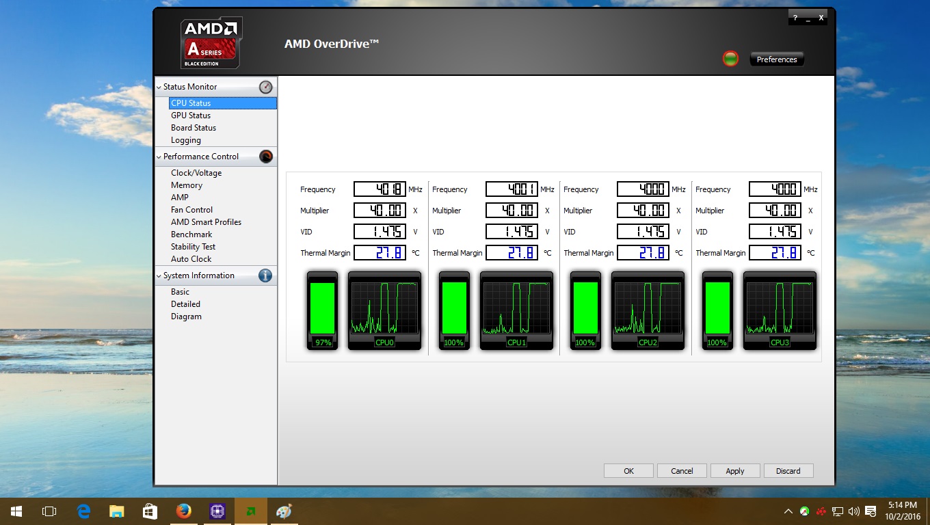The image size is (930, 525).
Task: Click the Help question mark icon
Action: (x=794, y=17)
